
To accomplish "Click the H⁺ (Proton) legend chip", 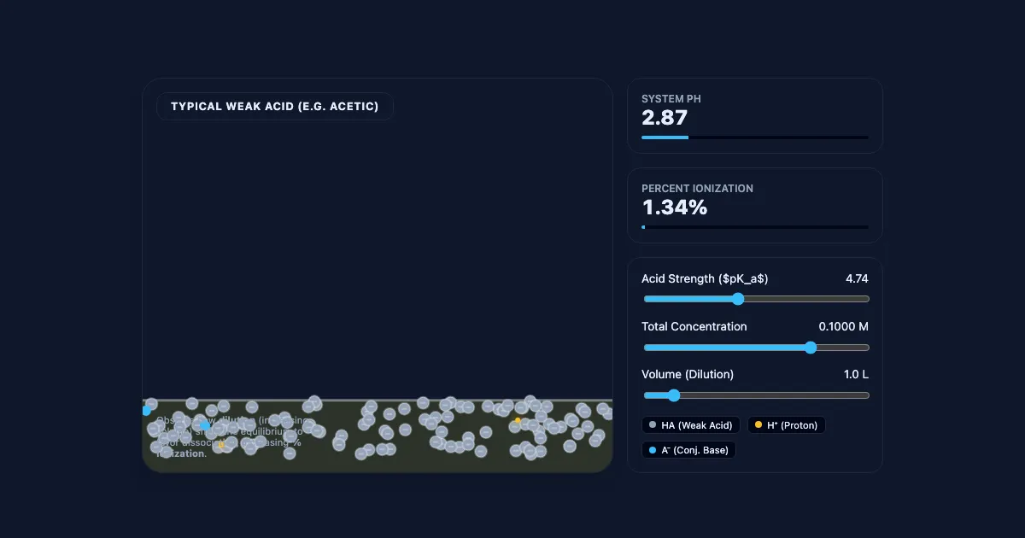I will click(787, 425).
